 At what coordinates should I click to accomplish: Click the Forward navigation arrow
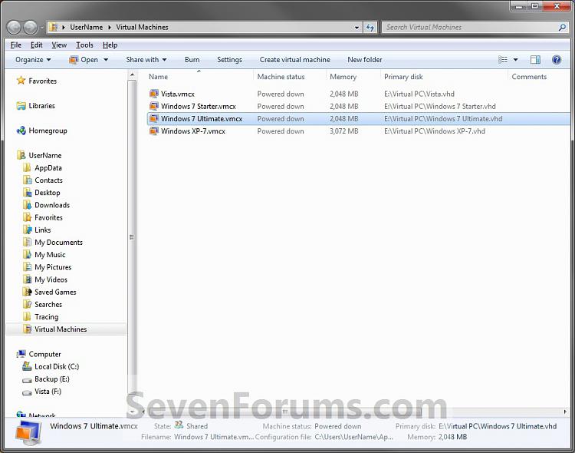pos(30,27)
